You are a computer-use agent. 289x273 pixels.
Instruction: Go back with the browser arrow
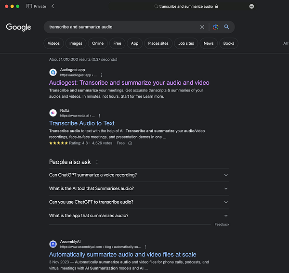coord(53,6)
